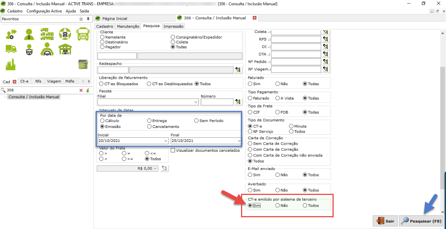The height and width of the screenshot is (229, 446).
Task: Click the Pesquisar (F8) button
Action: [421, 221]
